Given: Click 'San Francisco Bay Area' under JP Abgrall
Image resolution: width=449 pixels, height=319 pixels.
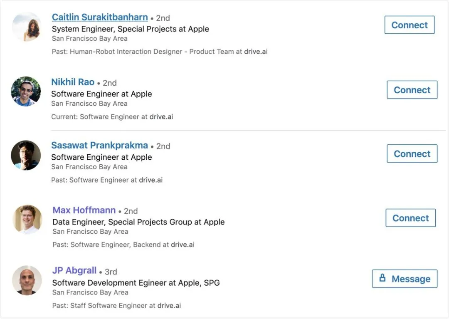Looking at the screenshot, I should (90, 292).
